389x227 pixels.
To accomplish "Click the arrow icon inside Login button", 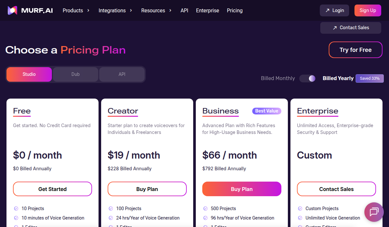I will pos(328,10).
